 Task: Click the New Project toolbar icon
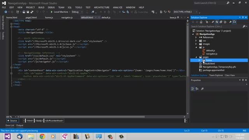[18, 12]
